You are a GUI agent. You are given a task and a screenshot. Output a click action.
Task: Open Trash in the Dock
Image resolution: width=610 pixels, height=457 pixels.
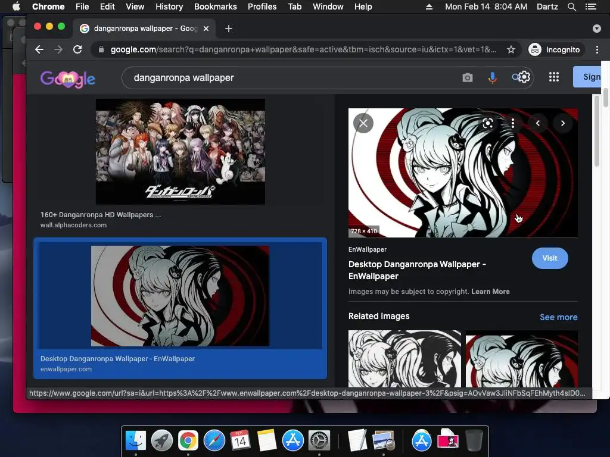(x=474, y=441)
